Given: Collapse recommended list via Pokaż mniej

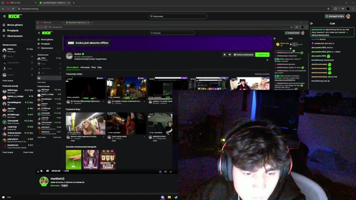Looking at the screenshot, I should coord(28,152).
